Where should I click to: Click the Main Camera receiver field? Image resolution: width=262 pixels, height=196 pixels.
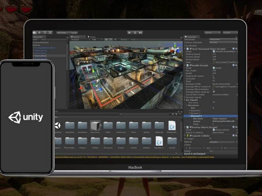[225, 119]
